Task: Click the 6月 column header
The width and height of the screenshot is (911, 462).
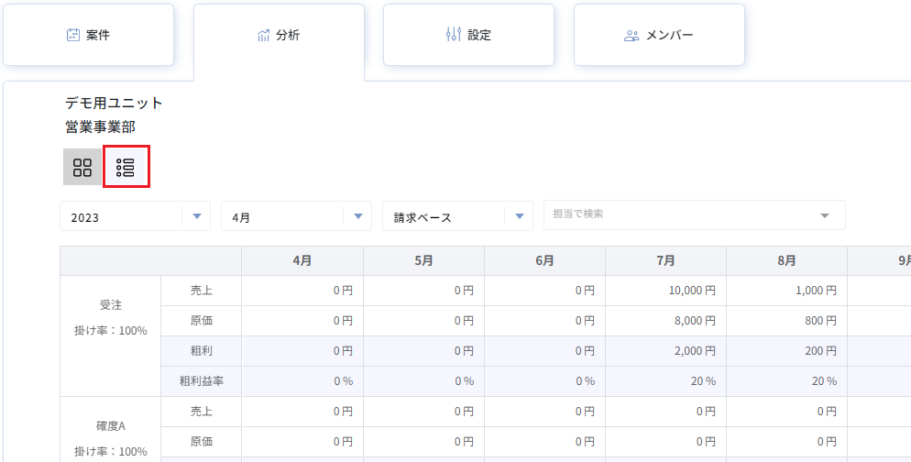Action: coord(544,261)
